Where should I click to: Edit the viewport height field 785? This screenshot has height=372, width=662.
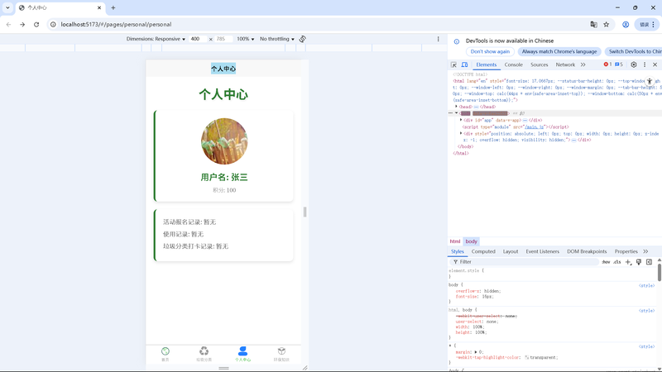tap(223, 39)
